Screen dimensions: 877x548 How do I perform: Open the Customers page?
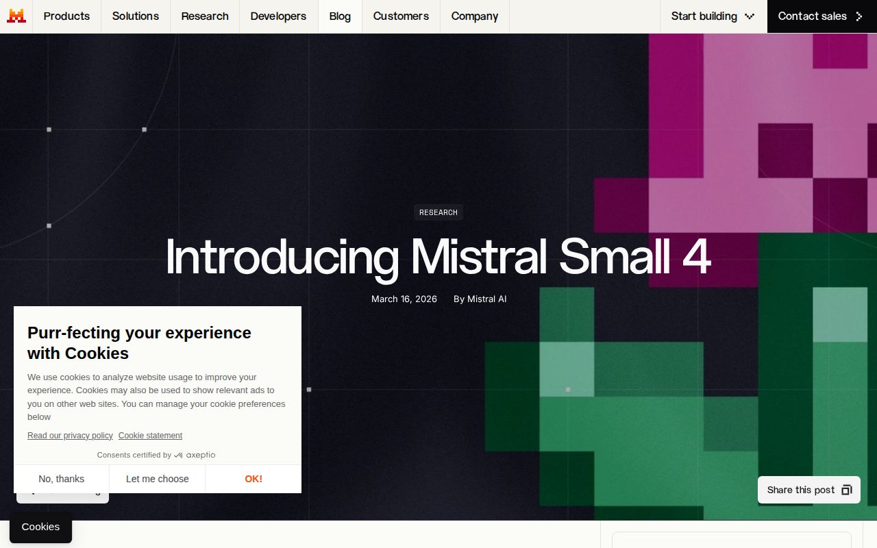[x=401, y=16]
